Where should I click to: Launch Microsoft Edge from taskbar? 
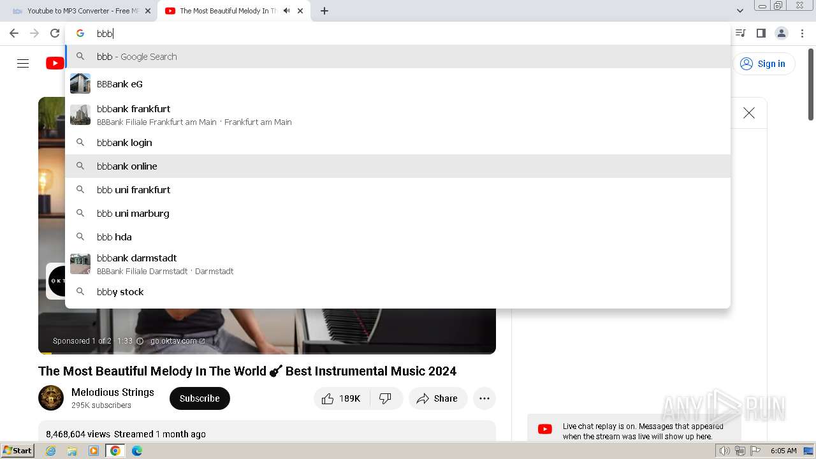(137, 451)
